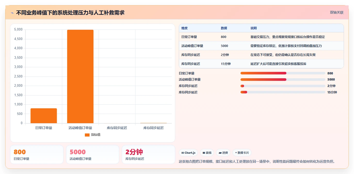Open the 5000 活动峰值订单量 data card
Viewport: 354px width, 174px height.
(x=93, y=154)
